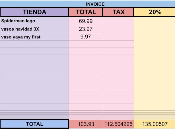Click the blue TOTAL label in bottom row
Viewport: 175px width, 131px height.
(x=34, y=124)
